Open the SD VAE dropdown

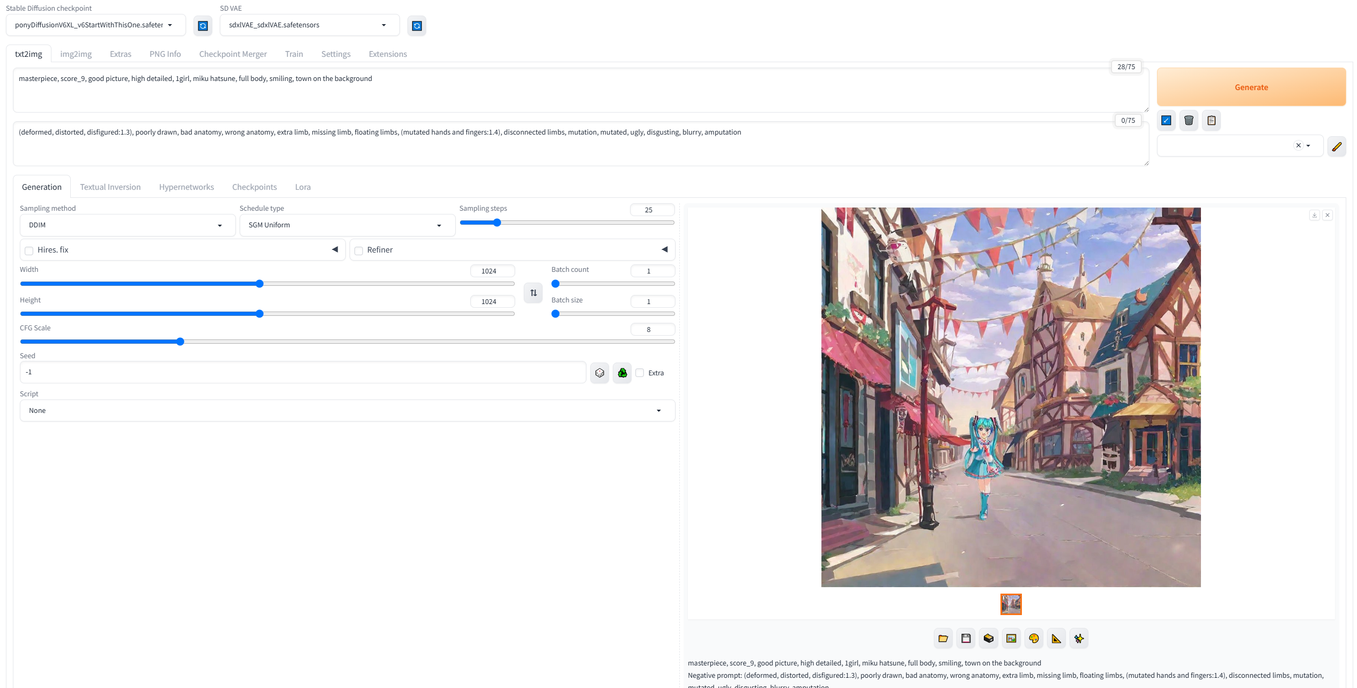click(309, 25)
